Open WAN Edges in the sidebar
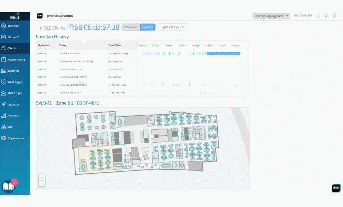 (15, 82)
